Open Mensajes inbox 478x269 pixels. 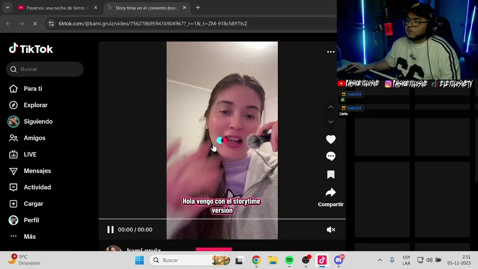pyautogui.click(x=37, y=171)
